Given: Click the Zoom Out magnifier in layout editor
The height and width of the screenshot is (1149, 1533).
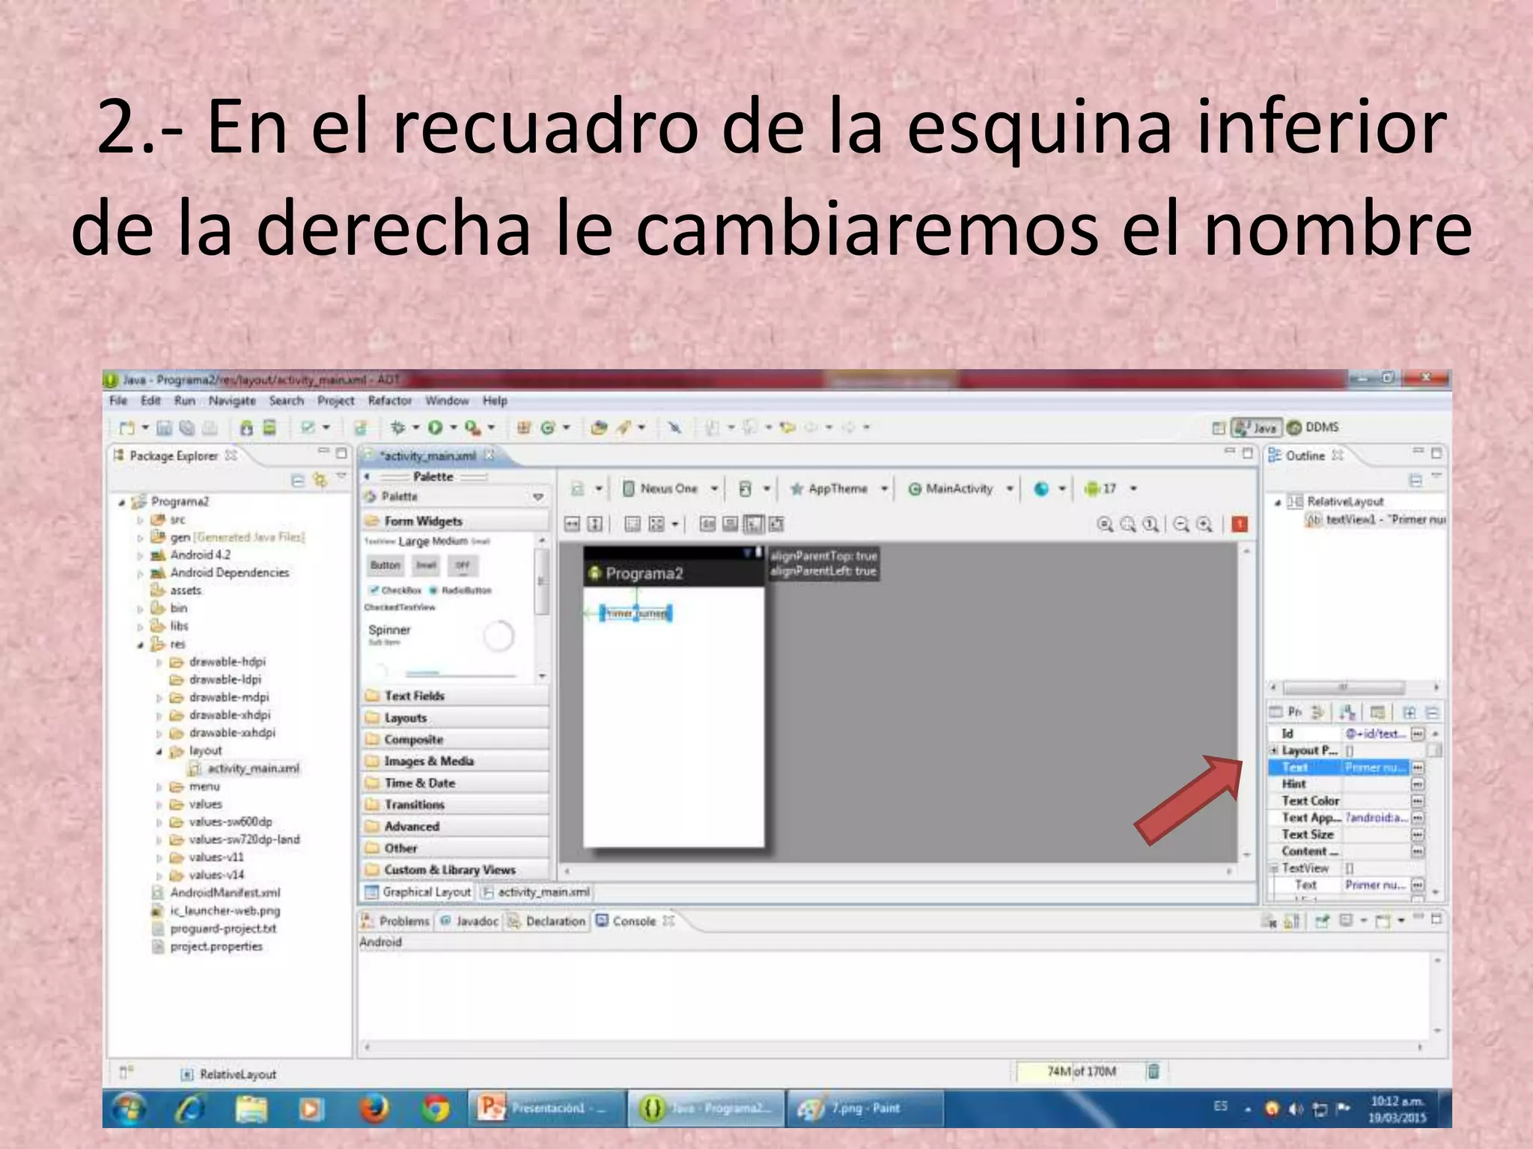Looking at the screenshot, I should (1180, 524).
